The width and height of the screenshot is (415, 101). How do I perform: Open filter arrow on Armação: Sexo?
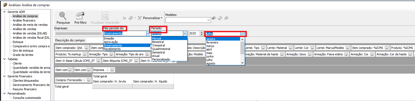point(309,54)
